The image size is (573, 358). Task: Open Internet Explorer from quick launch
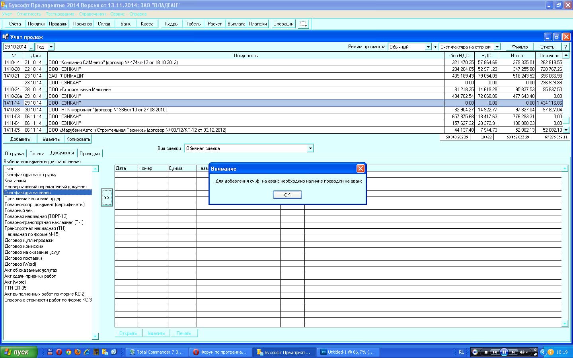tap(87, 352)
